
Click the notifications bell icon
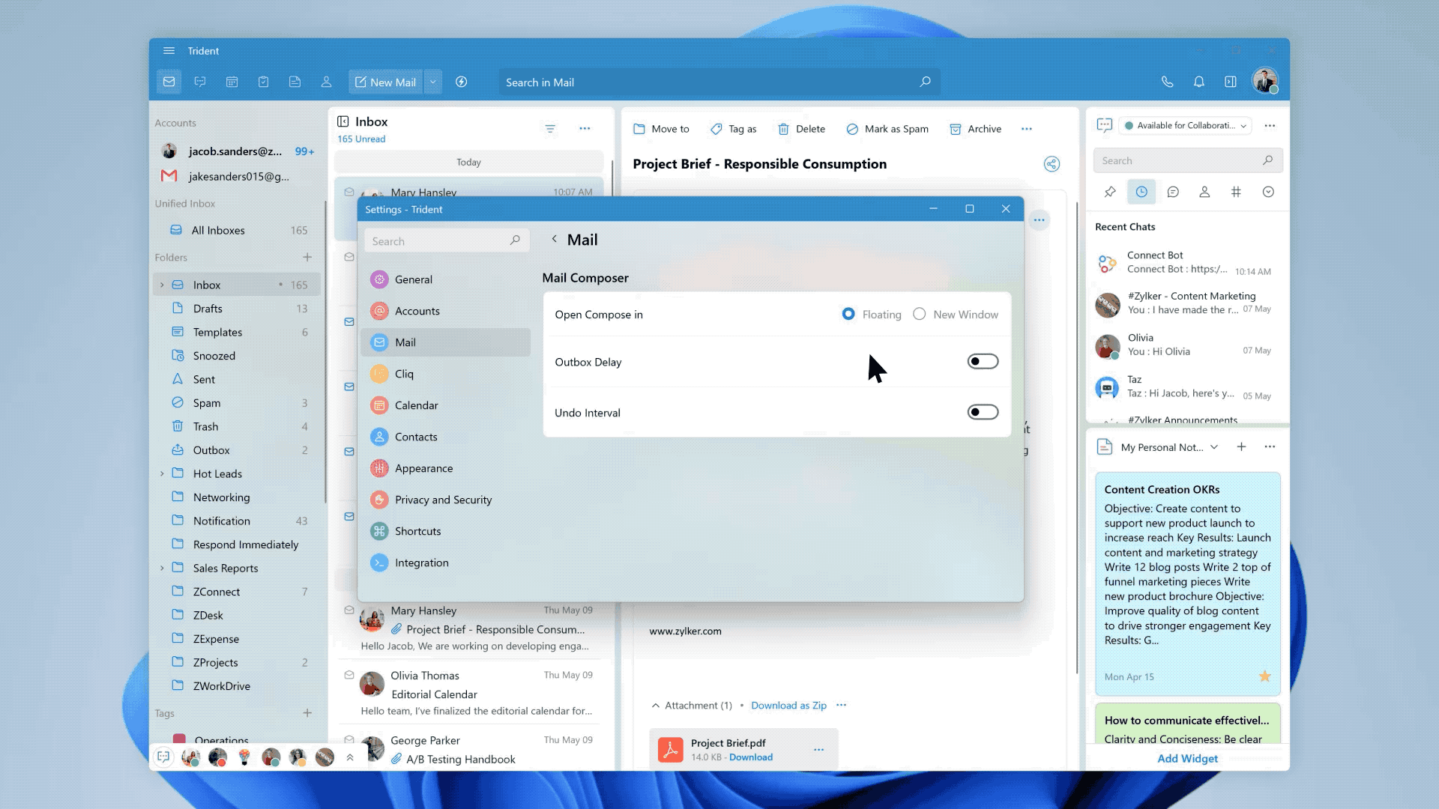(1199, 82)
